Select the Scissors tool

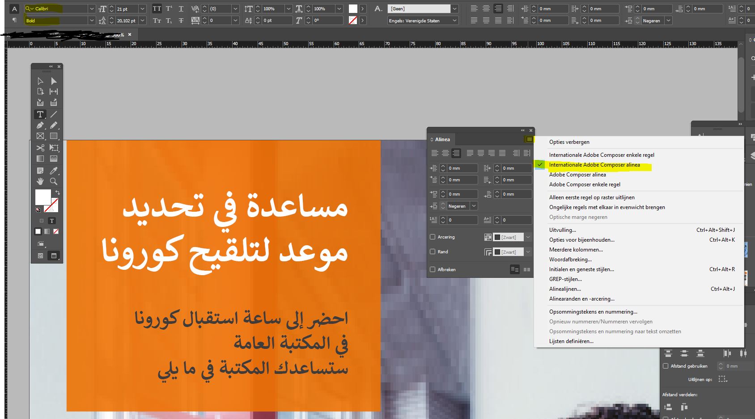40,148
